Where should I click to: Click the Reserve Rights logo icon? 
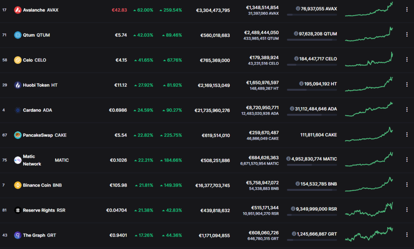point(18,210)
